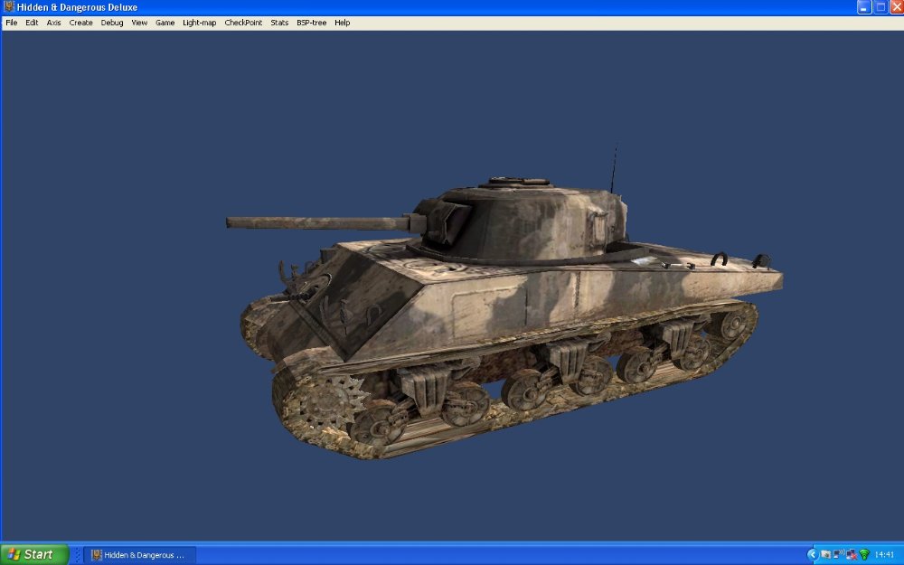Open the Axis menu
The height and width of the screenshot is (565, 904).
[53, 23]
